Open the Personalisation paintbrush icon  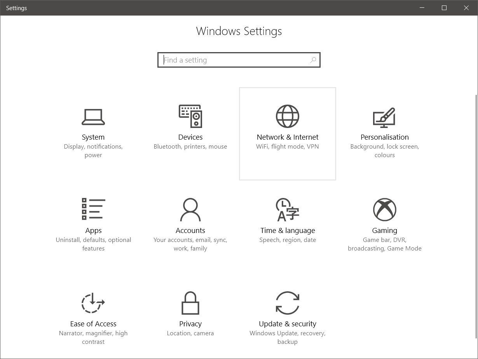point(384,117)
